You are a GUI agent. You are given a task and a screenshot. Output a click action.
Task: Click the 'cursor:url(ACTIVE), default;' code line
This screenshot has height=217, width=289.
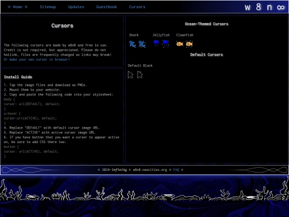pos(30,118)
